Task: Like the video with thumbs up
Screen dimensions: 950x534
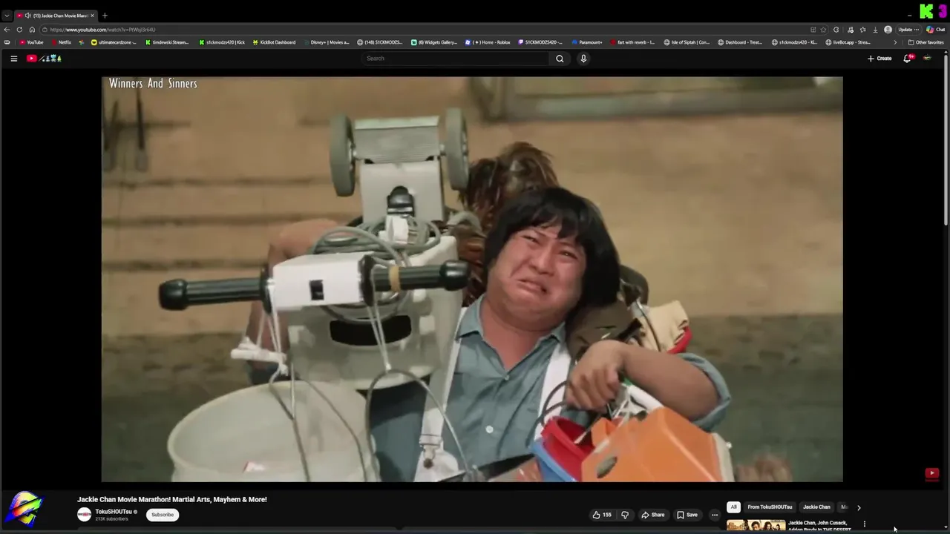Action: pyautogui.click(x=602, y=515)
